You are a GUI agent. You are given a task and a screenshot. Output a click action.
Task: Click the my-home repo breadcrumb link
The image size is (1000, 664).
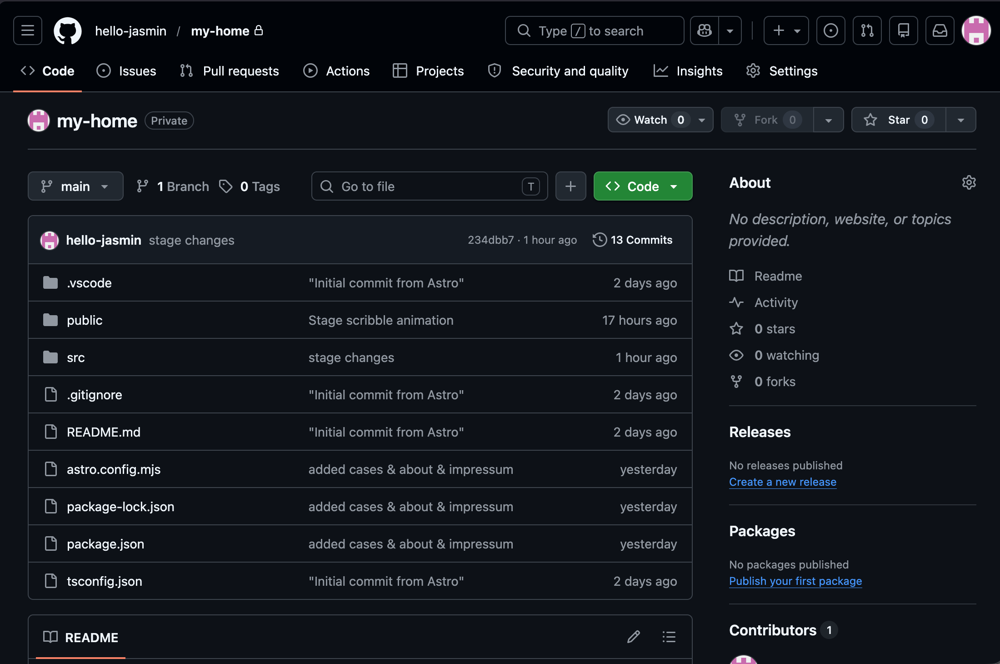coord(220,30)
